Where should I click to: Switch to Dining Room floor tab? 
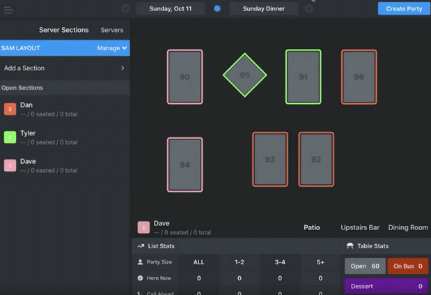(408, 227)
